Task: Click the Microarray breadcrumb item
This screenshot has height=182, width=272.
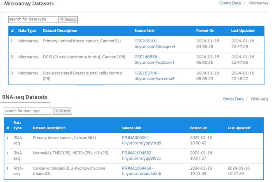Action: (x=258, y=3)
